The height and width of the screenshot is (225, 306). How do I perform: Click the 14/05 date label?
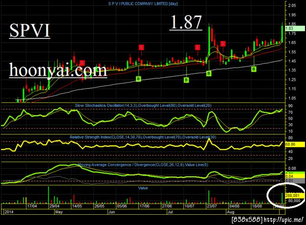(x=77, y=206)
